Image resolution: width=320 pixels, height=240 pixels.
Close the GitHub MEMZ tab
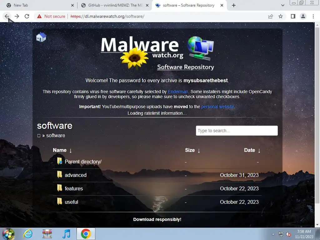[147, 6]
